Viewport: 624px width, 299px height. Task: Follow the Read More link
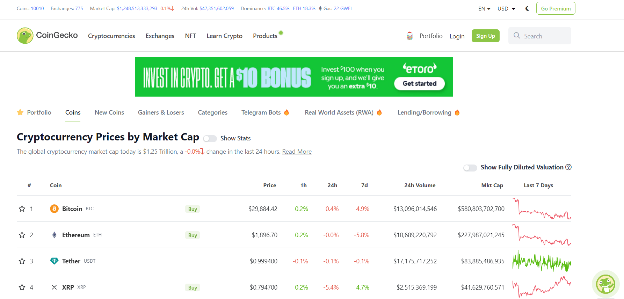pyautogui.click(x=297, y=152)
